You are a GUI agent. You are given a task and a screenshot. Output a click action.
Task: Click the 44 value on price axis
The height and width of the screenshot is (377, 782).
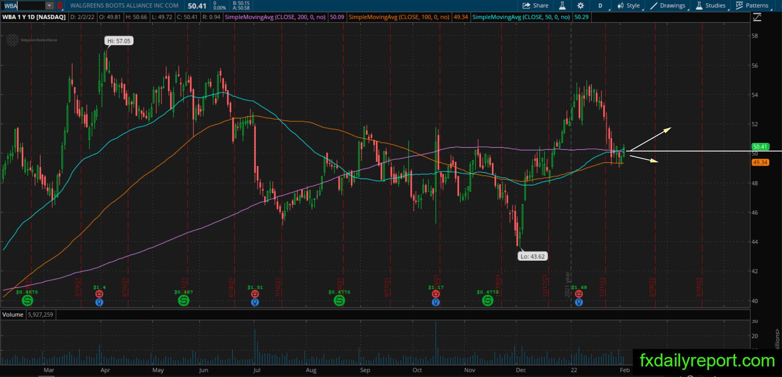[755, 242]
